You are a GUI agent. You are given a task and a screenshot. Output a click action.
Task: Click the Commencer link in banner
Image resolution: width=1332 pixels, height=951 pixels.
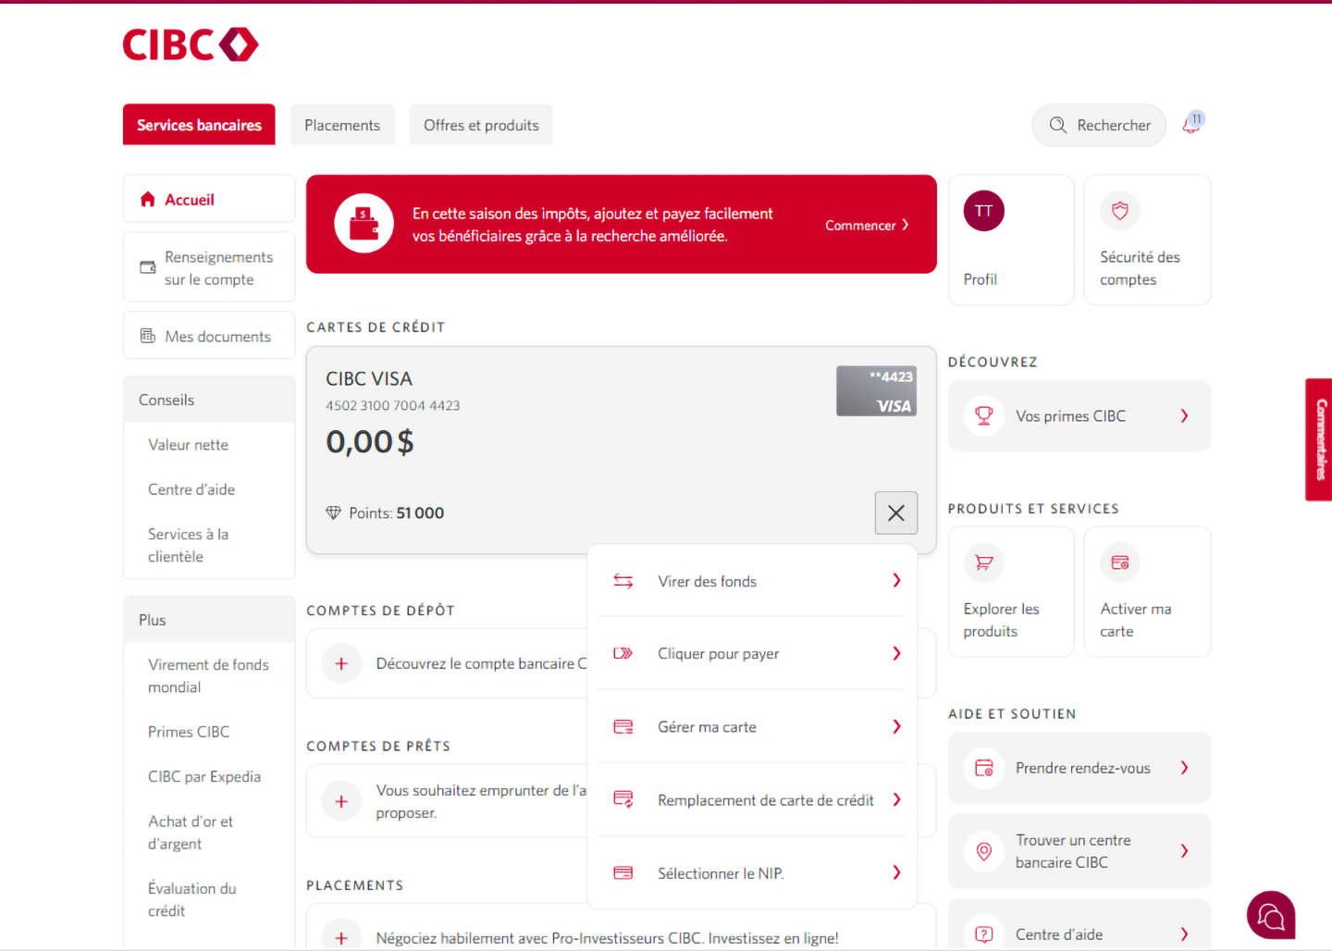pyautogui.click(x=867, y=225)
